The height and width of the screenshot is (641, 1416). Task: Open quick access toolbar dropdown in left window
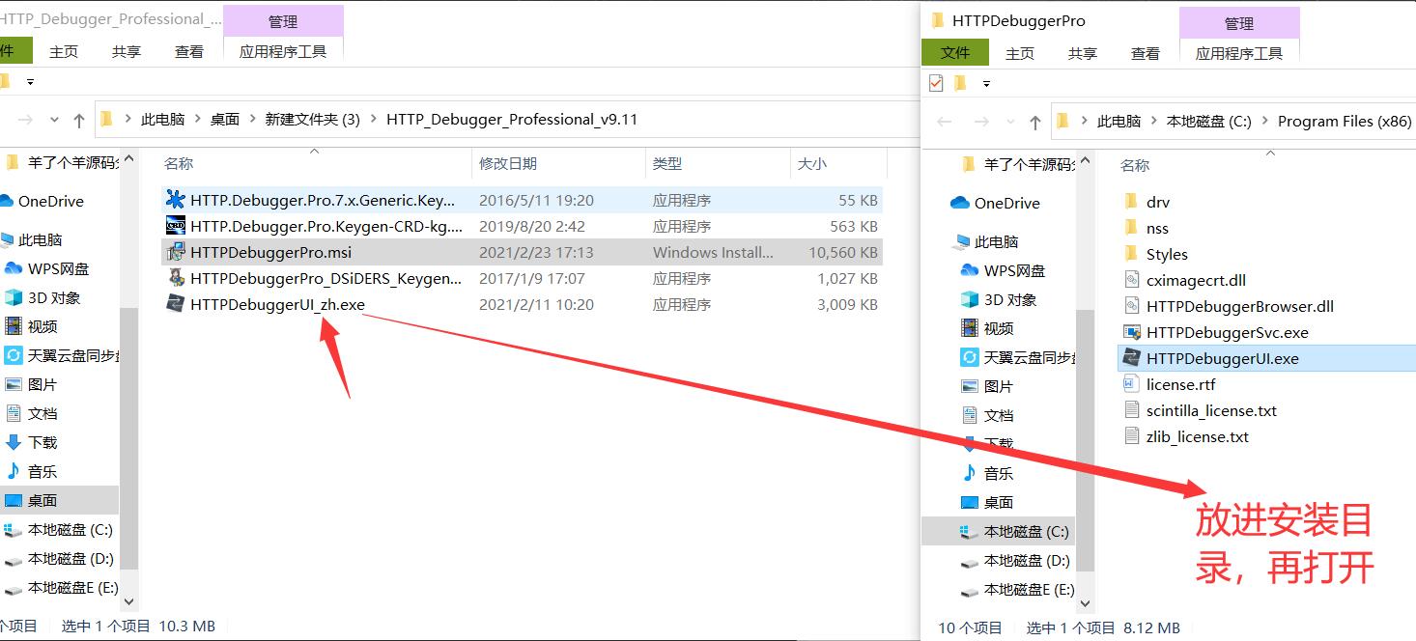tap(30, 82)
